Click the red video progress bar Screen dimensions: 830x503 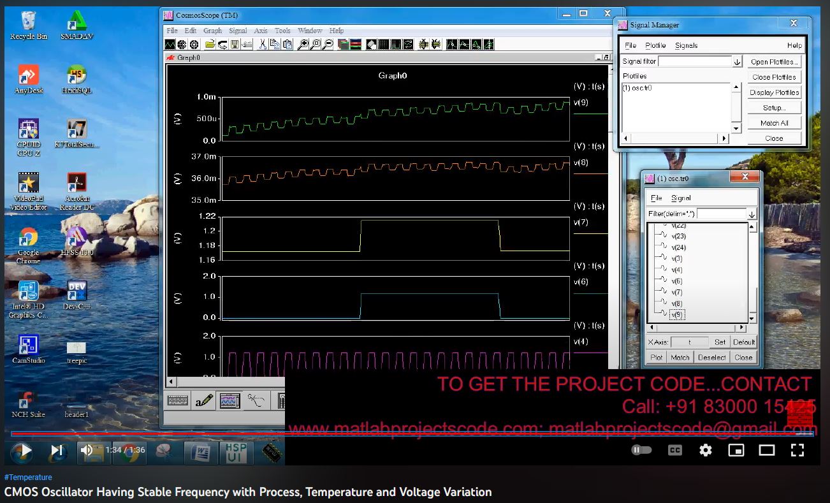[x=408, y=434]
